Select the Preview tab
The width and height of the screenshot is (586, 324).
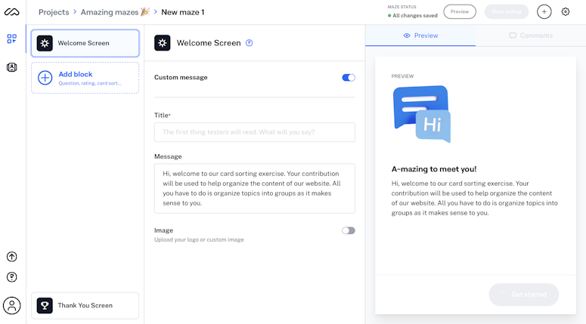pyautogui.click(x=420, y=35)
